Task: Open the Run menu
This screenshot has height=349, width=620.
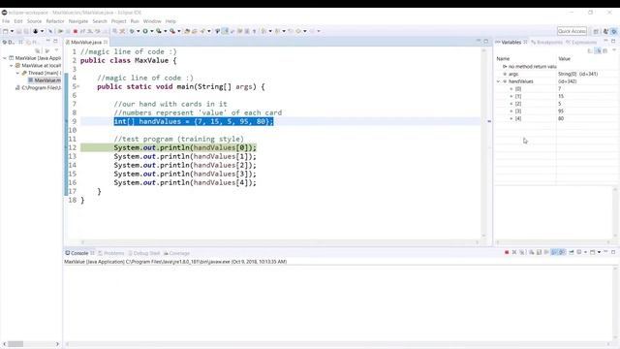Action: [135, 21]
